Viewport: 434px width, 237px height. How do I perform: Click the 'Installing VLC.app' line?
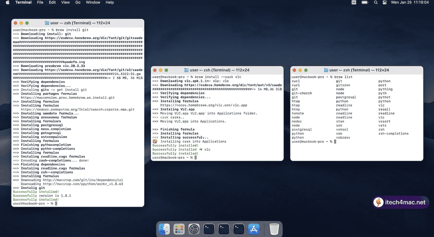coord(173,109)
